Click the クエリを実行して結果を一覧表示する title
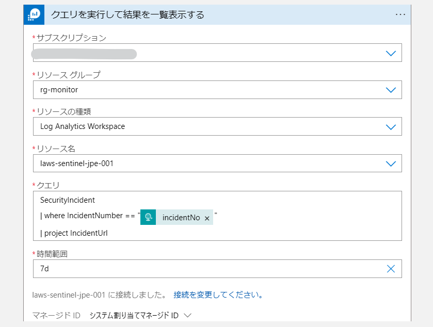This screenshot has height=327, width=433. [127, 14]
